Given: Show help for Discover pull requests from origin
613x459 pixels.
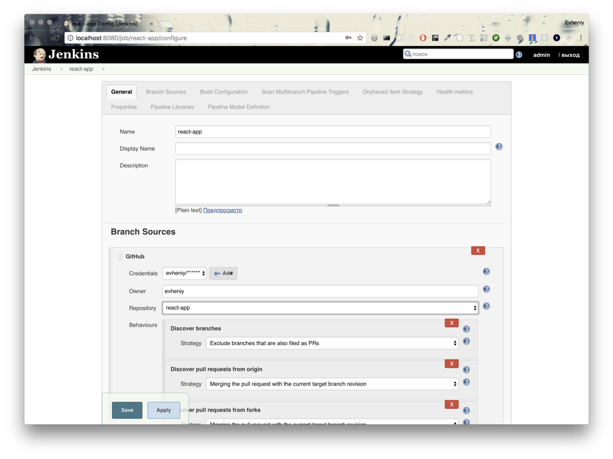Looking at the screenshot, I should click(x=466, y=370).
